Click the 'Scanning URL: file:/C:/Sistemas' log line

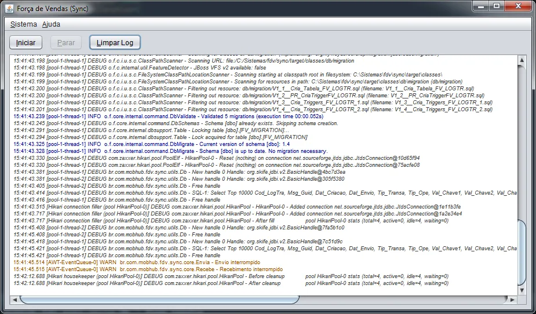point(184,60)
